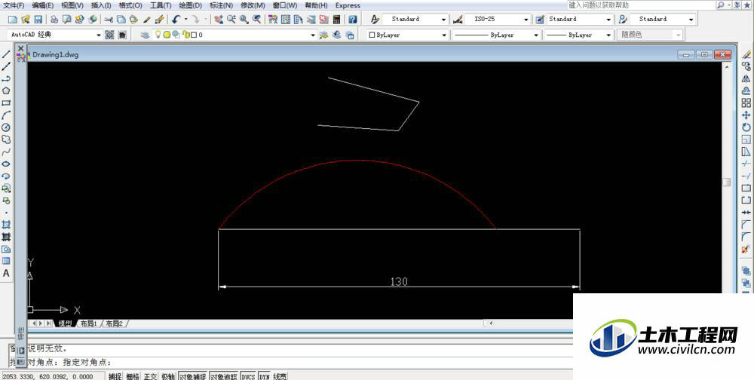Click the Offset tool
754x380 pixels.
(746, 90)
